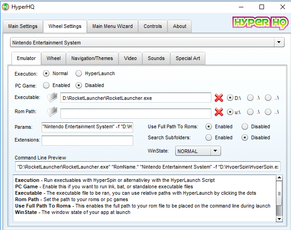
Task: Open the Special Art tab
Action: click(x=188, y=59)
